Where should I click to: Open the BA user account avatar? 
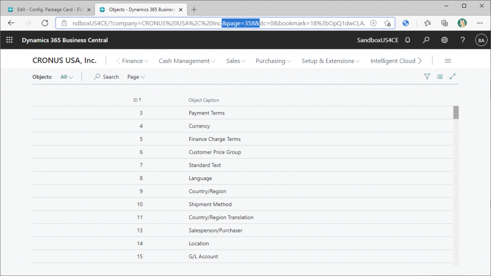[481, 40]
